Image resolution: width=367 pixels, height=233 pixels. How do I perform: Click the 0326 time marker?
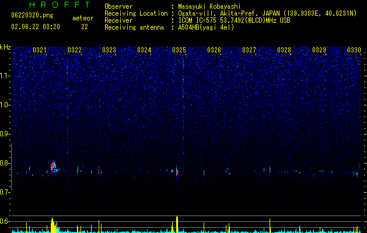214,50
